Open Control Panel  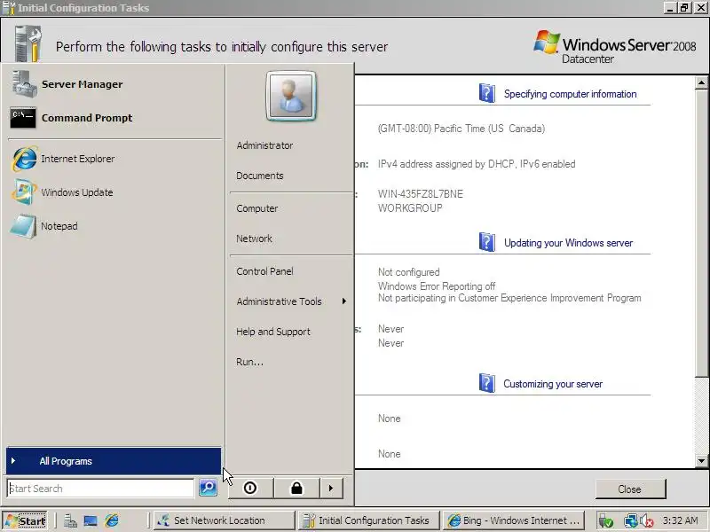click(x=264, y=271)
